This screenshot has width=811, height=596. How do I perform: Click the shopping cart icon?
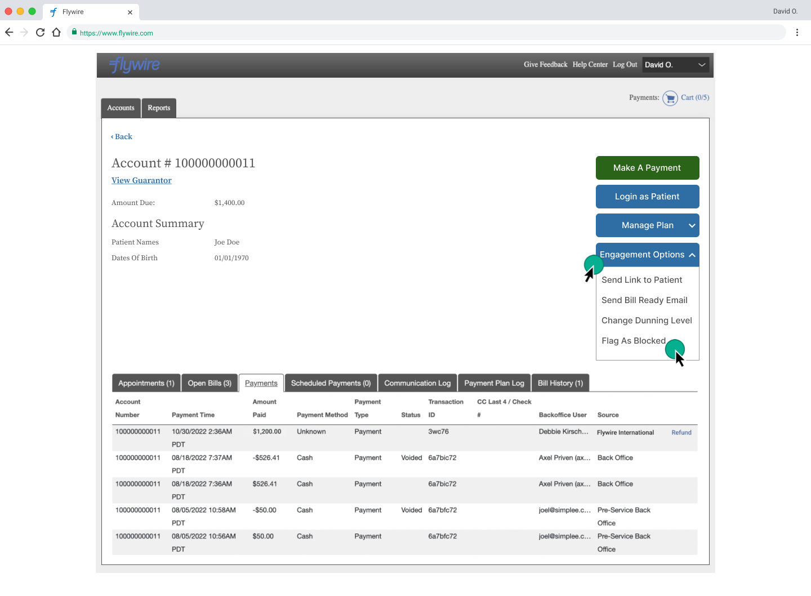pyautogui.click(x=670, y=98)
